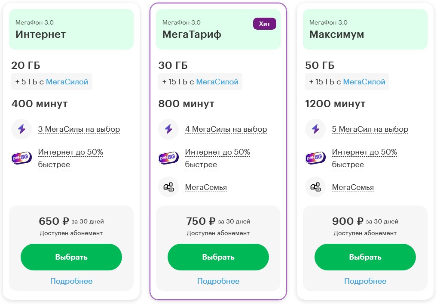Click pre-5G badge in МегаТариф card
The height and width of the screenshot is (304, 437).
168,158
